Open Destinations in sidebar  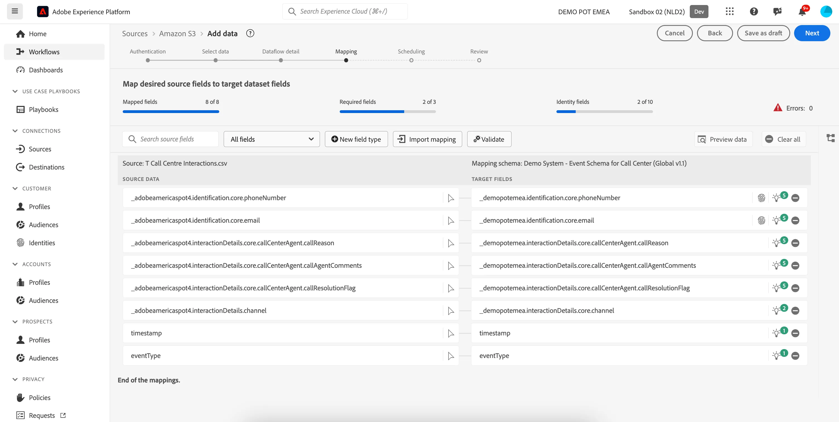pos(54,167)
